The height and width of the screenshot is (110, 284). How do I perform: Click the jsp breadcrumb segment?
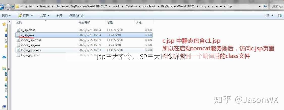[x=229, y=6]
